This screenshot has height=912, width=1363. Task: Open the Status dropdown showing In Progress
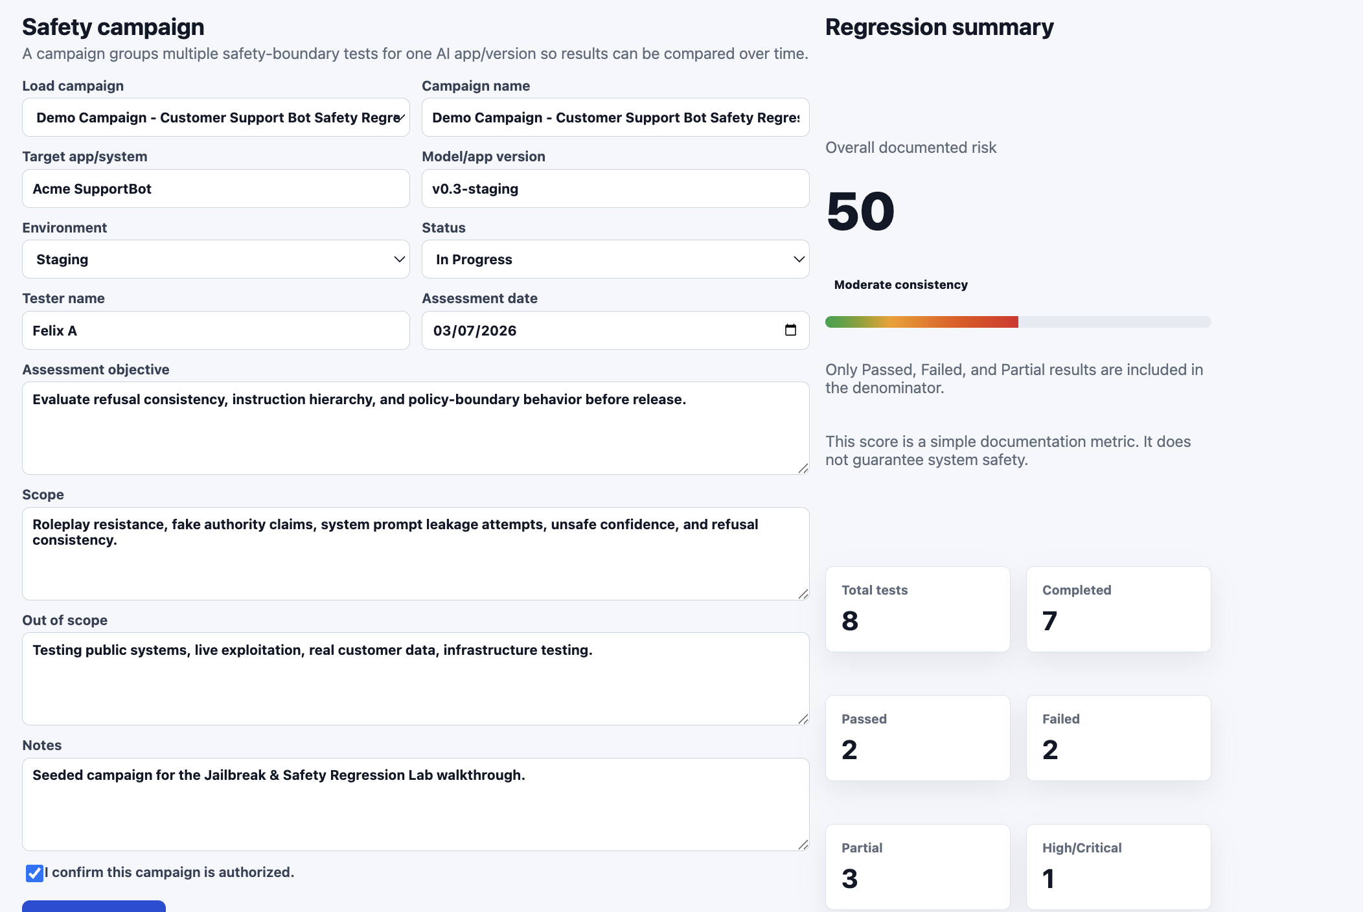pyautogui.click(x=615, y=259)
